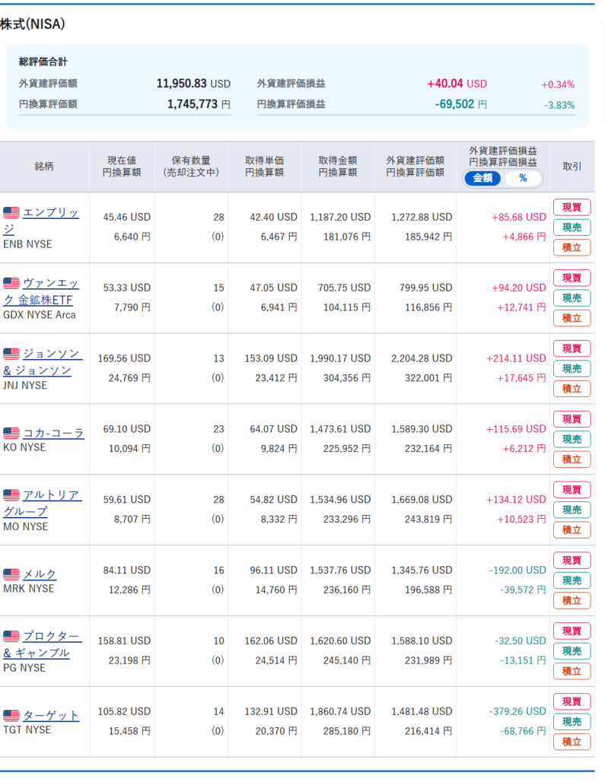Buy TGT with 現買 button
The image size is (605, 779).
(572, 701)
